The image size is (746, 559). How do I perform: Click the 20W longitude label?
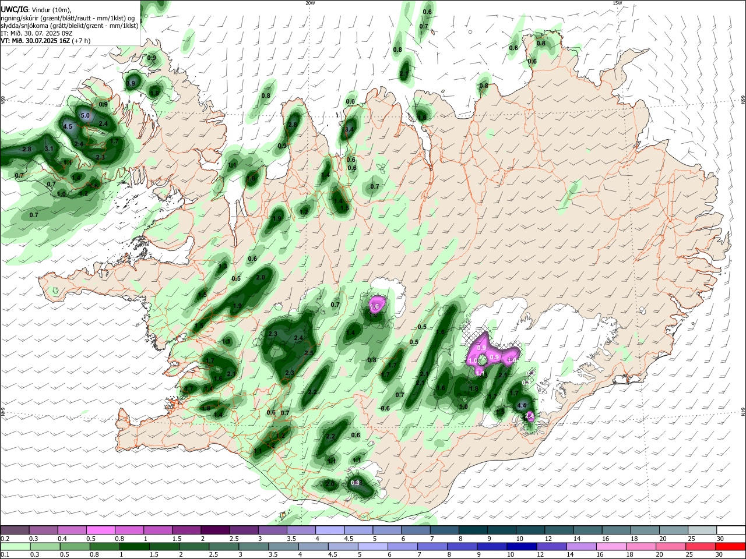click(x=310, y=3)
